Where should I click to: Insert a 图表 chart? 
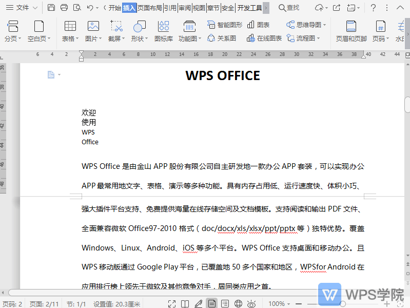(258, 25)
